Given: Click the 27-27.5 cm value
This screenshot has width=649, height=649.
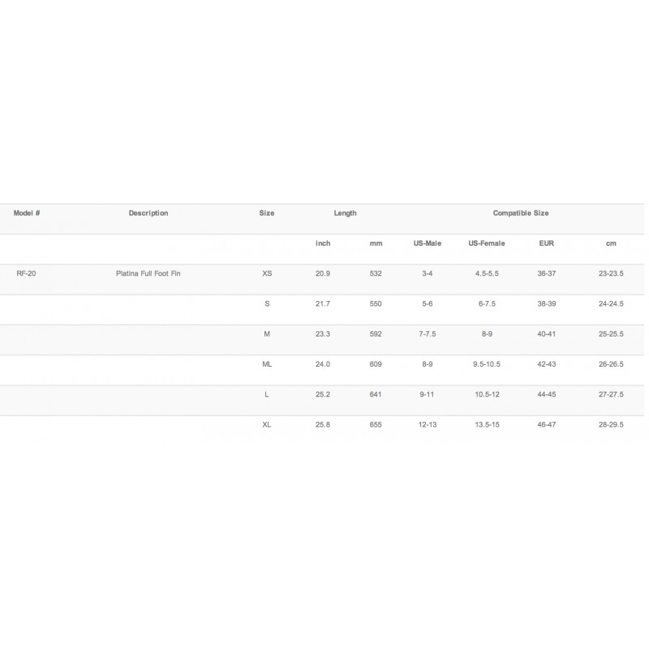Looking at the screenshot, I should (611, 394).
